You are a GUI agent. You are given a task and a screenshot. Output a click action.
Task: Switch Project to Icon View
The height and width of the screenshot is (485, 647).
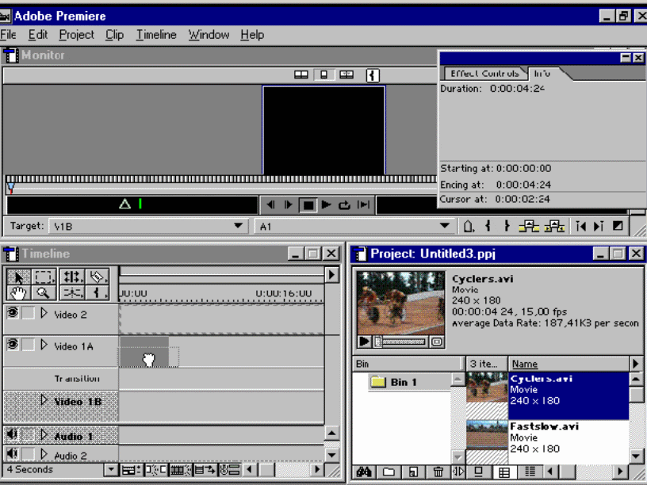[x=479, y=472]
